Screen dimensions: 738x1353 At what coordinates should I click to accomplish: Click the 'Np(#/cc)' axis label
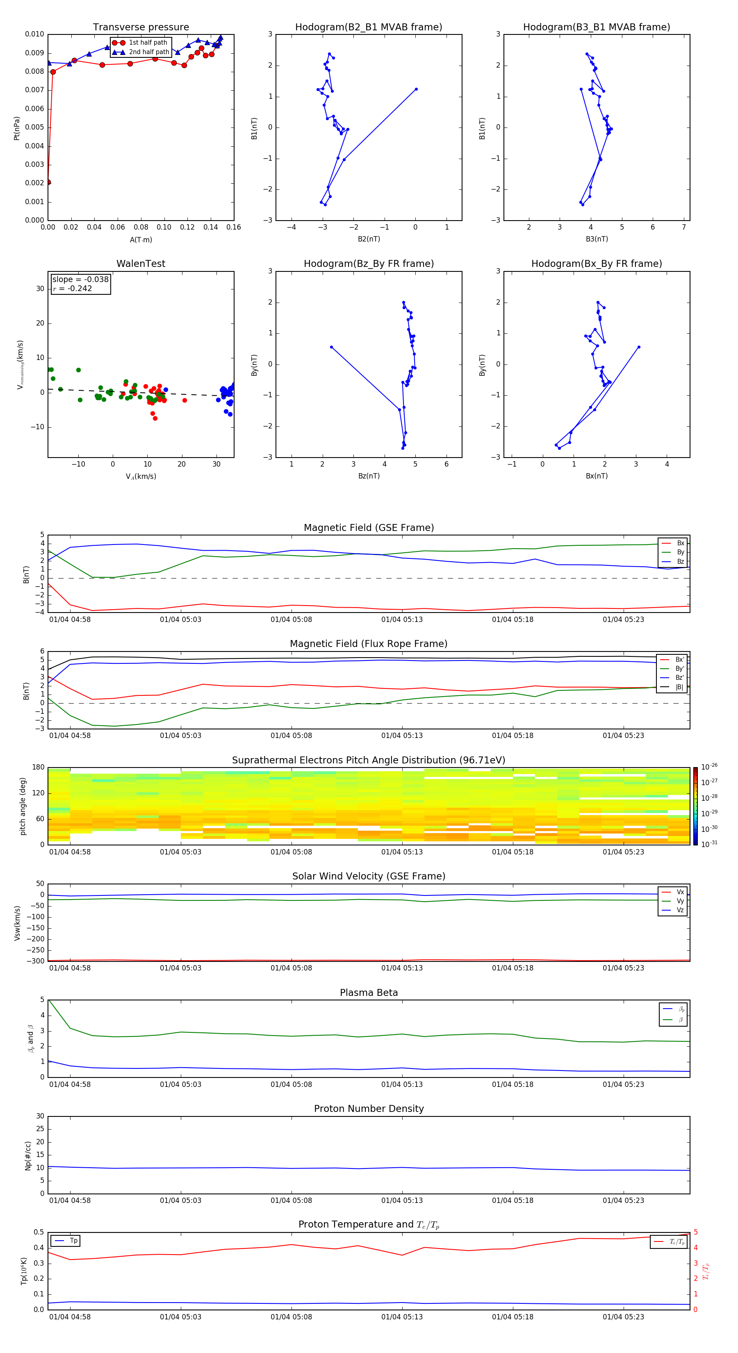(28, 1155)
